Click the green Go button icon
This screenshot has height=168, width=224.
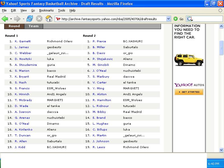tap(176, 19)
